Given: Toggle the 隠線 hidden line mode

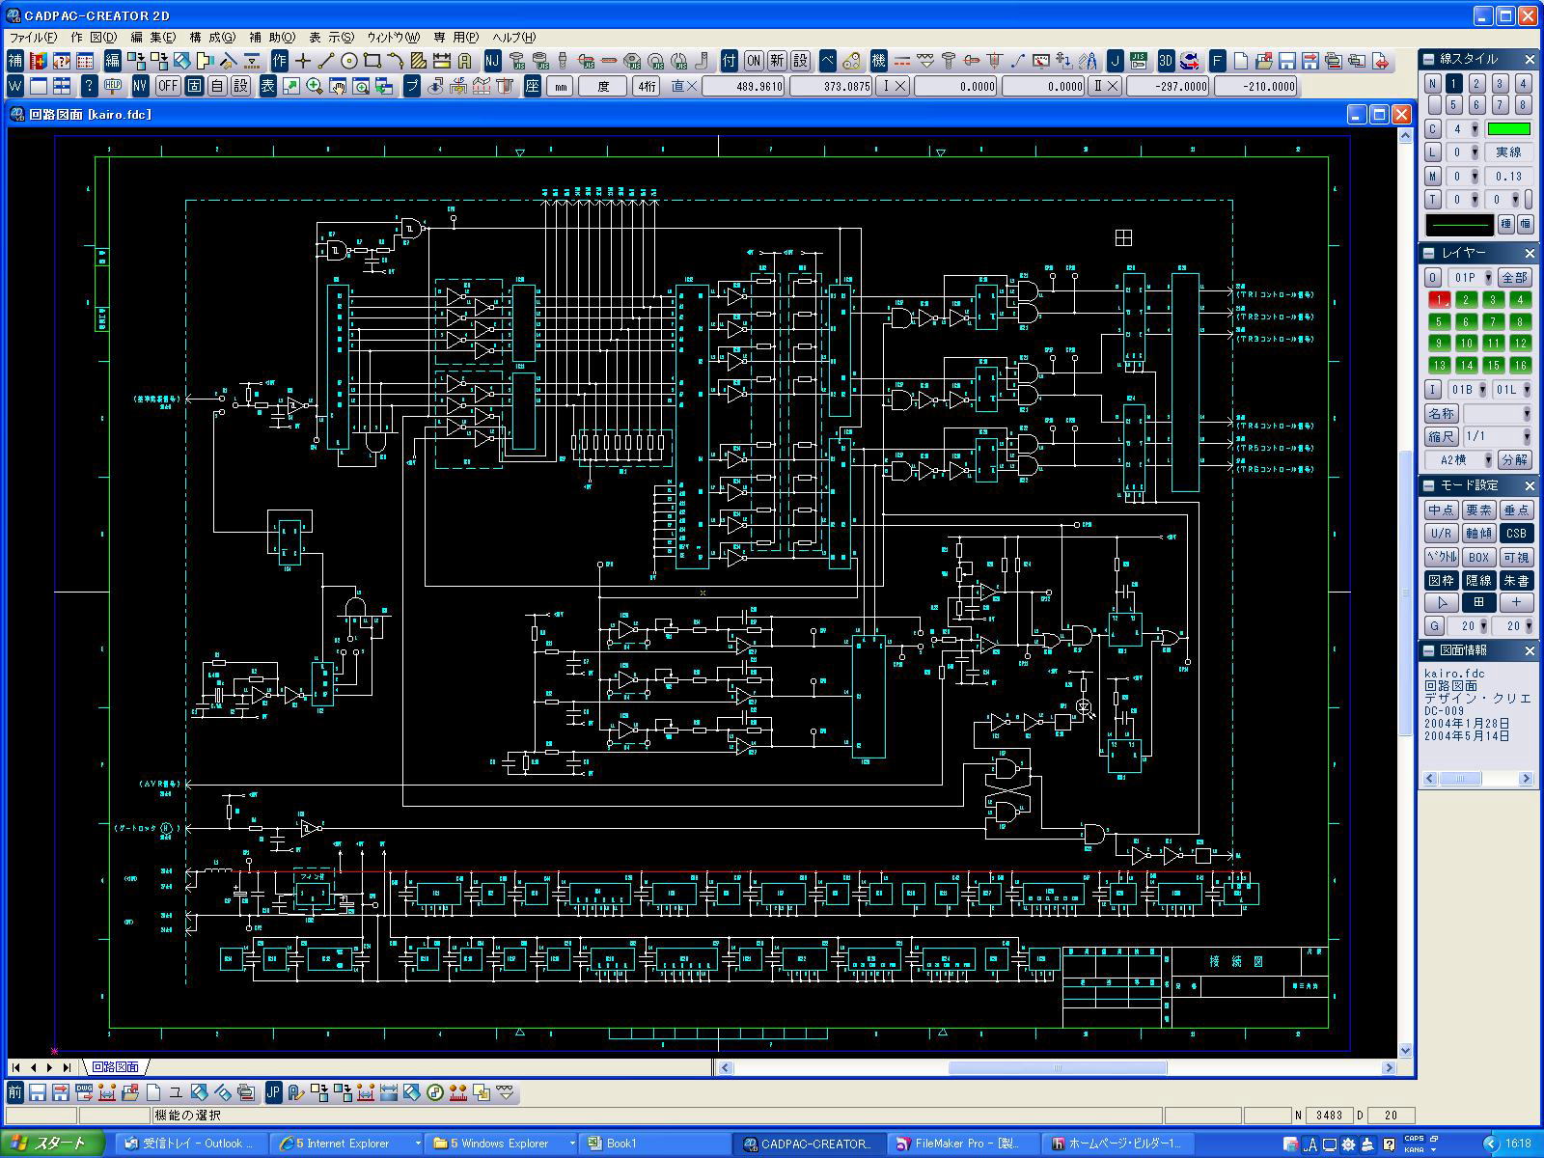Looking at the screenshot, I should (x=1478, y=580).
